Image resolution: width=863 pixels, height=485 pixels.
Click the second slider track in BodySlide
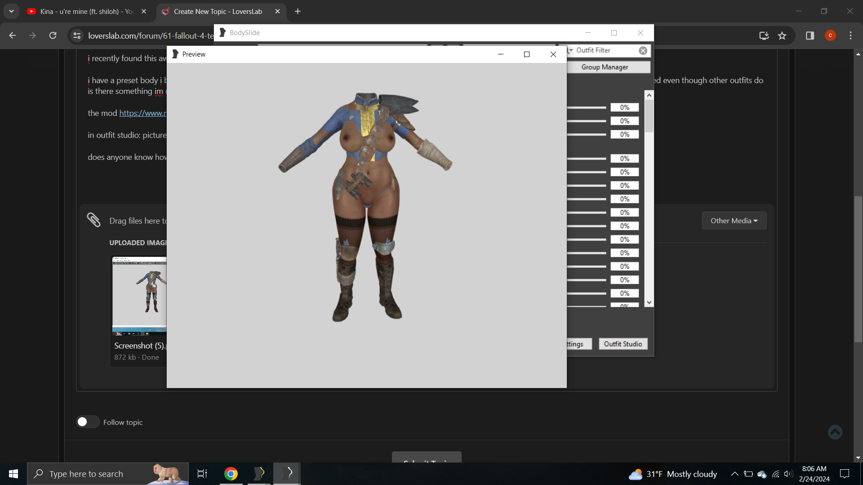click(587, 121)
